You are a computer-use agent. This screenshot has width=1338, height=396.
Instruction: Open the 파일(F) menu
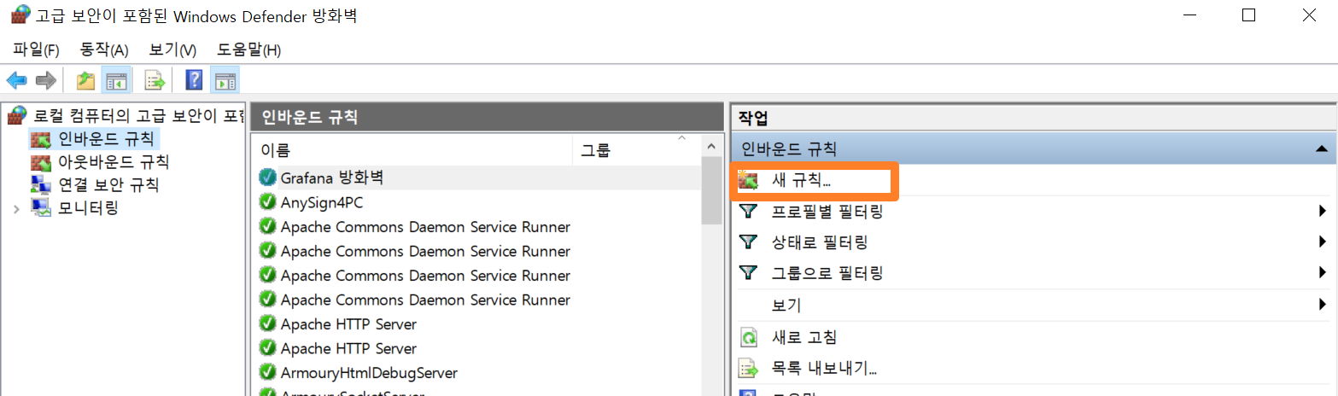(36, 50)
